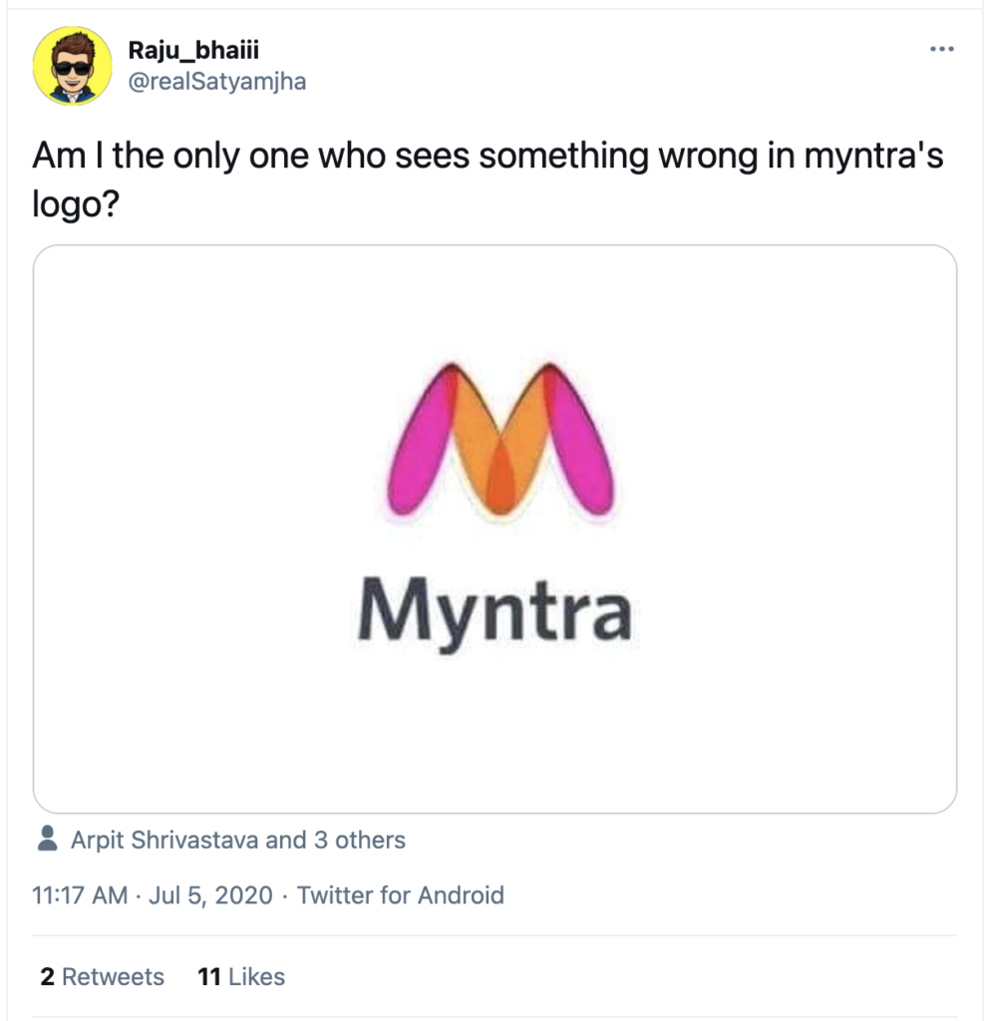The height and width of the screenshot is (1021, 987).
Task: Click the tagged people person icon
Action: coord(47,839)
